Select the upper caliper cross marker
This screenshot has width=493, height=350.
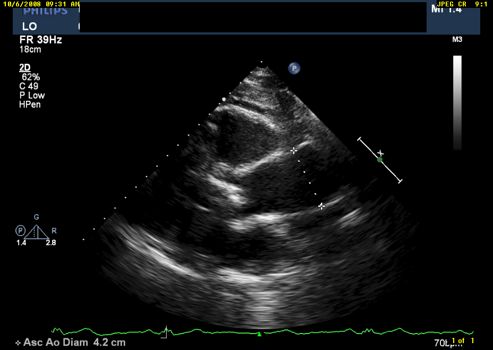tap(294, 151)
